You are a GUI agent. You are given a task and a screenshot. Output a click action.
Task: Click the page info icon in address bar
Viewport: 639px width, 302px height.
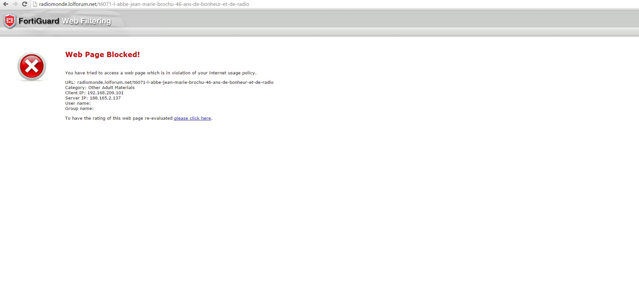(35, 4)
